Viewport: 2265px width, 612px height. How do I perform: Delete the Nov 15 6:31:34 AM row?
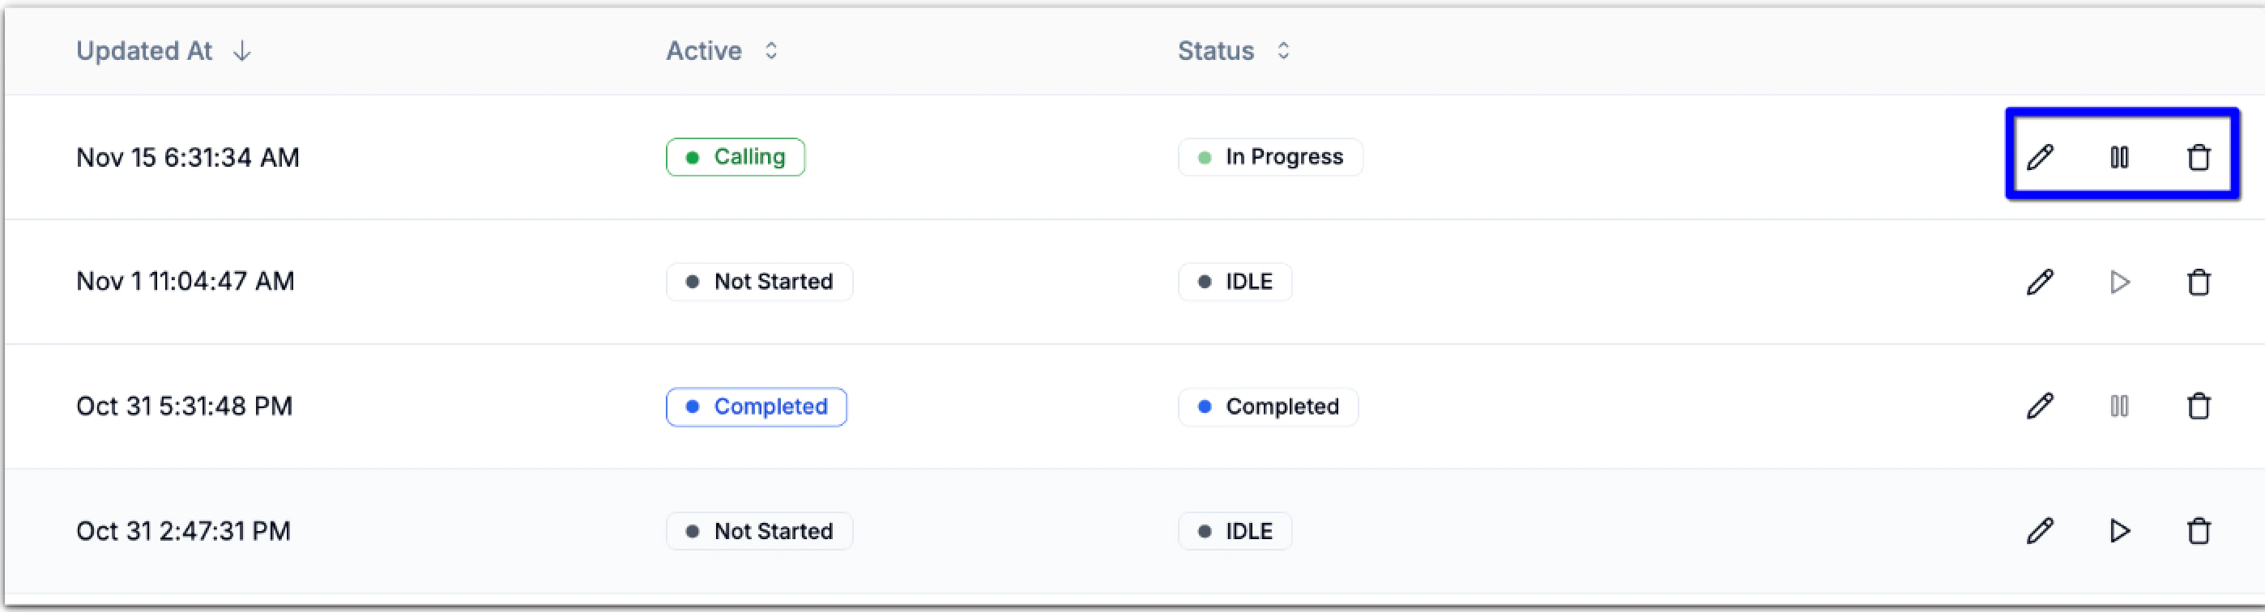click(x=2199, y=157)
